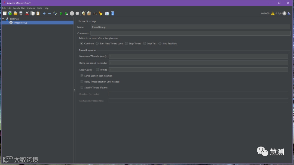Start the test with green play icon
The height and width of the screenshot is (165, 294).
(x=61, y=13)
